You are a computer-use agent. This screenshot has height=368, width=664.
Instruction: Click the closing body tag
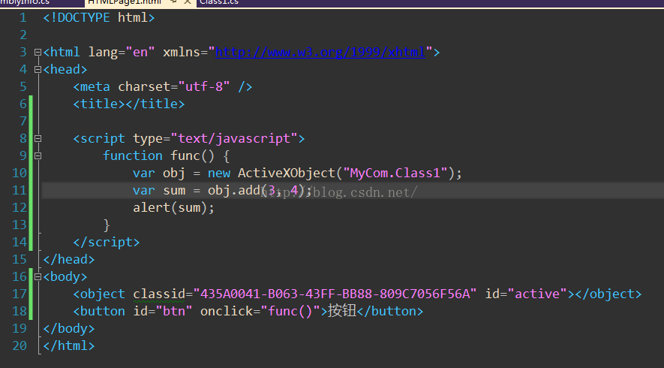point(69,329)
